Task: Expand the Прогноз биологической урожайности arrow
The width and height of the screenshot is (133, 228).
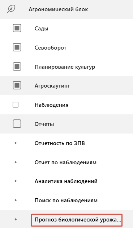Action: [x=16, y=219]
